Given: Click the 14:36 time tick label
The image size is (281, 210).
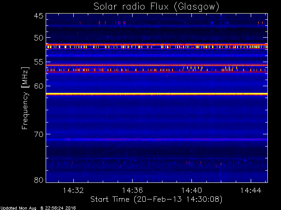Looking at the screenshot, I should 133,190.
